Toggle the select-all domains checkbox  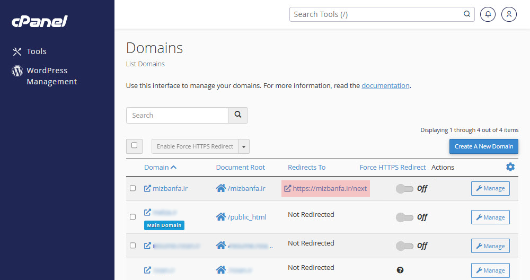(134, 145)
